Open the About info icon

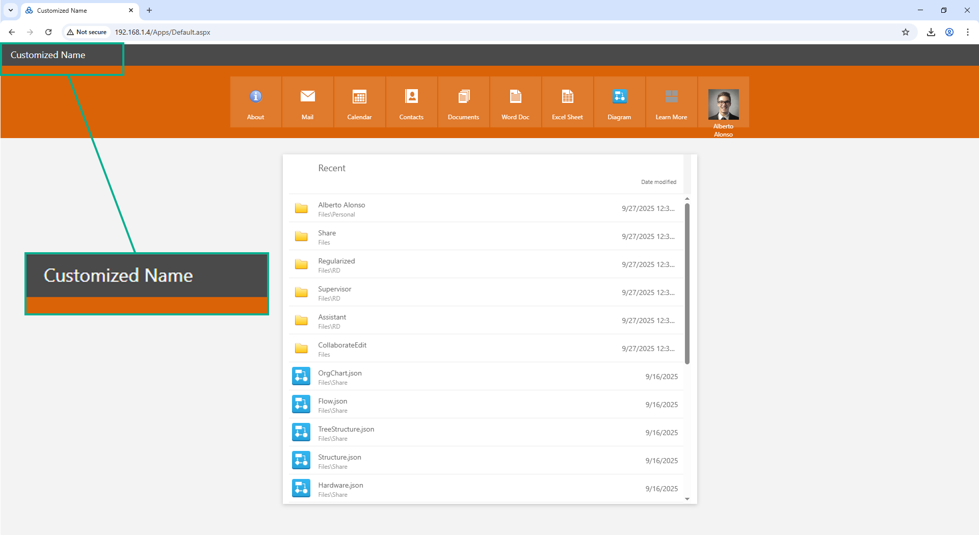[x=255, y=97]
